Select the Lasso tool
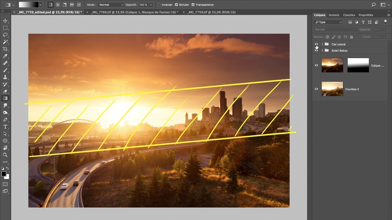This screenshot has height=220, width=392. pos(5,35)
